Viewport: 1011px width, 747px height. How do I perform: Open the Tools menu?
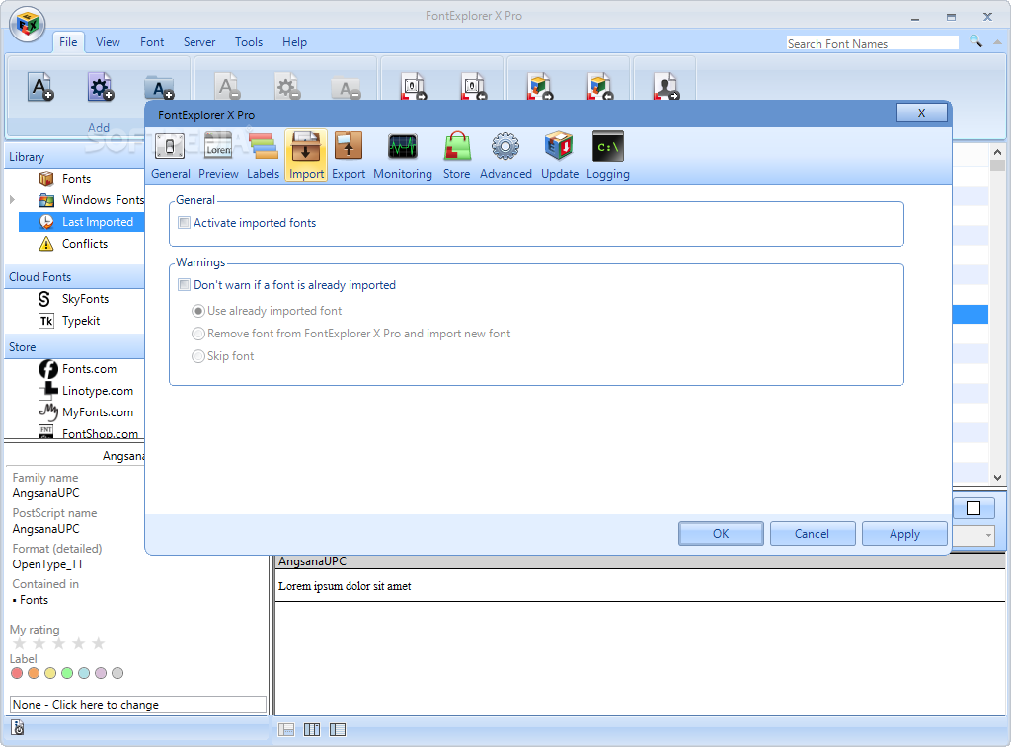248,41
